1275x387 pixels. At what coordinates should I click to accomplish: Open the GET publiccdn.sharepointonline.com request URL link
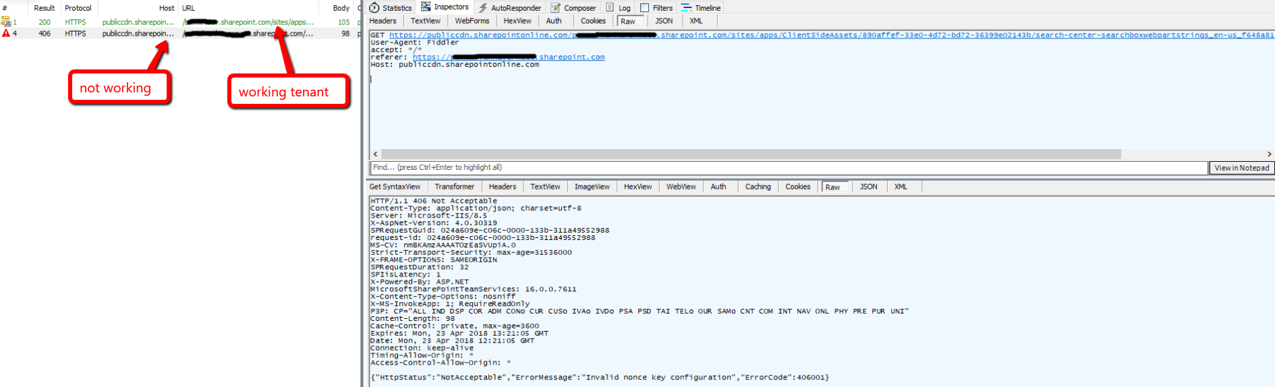click(832, 35)
